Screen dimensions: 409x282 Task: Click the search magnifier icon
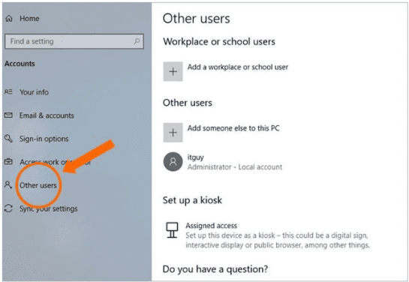coord(137,41)
